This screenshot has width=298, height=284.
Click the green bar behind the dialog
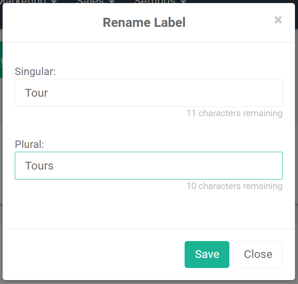click(x=1, y=60)
